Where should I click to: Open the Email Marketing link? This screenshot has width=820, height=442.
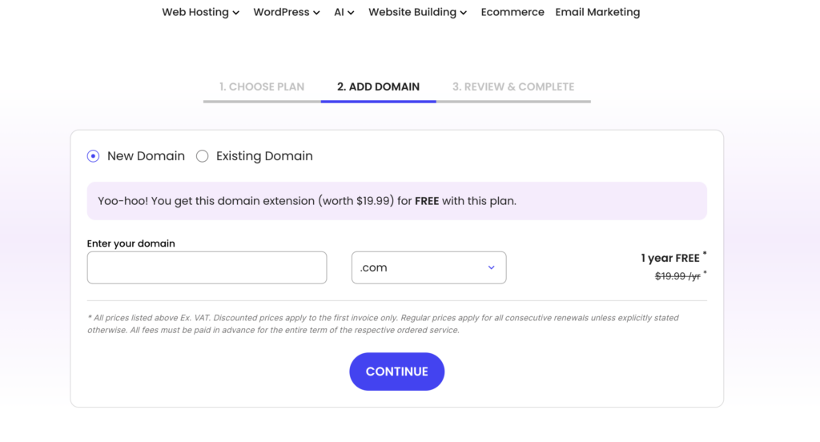597,13
